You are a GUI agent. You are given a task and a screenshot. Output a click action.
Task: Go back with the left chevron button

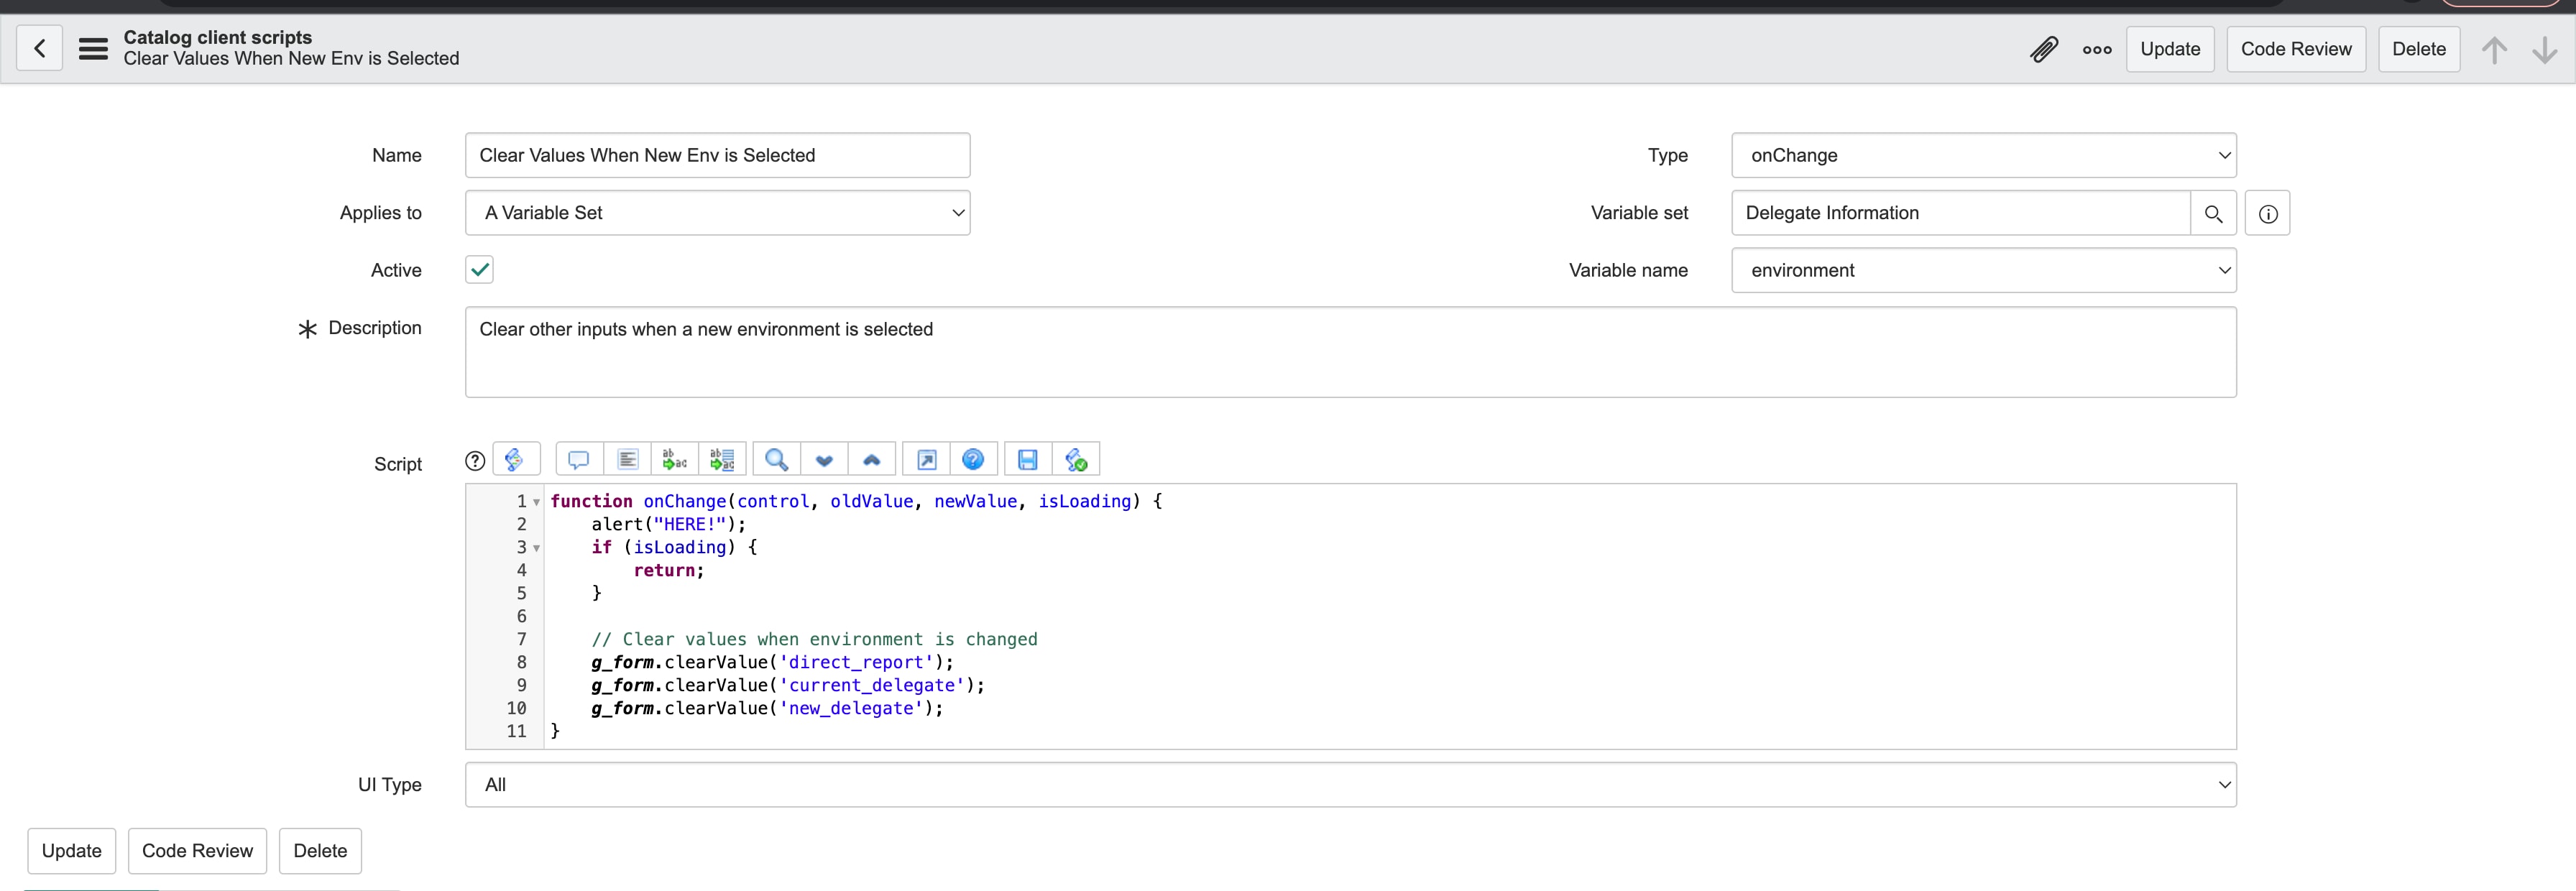point(40,48)
